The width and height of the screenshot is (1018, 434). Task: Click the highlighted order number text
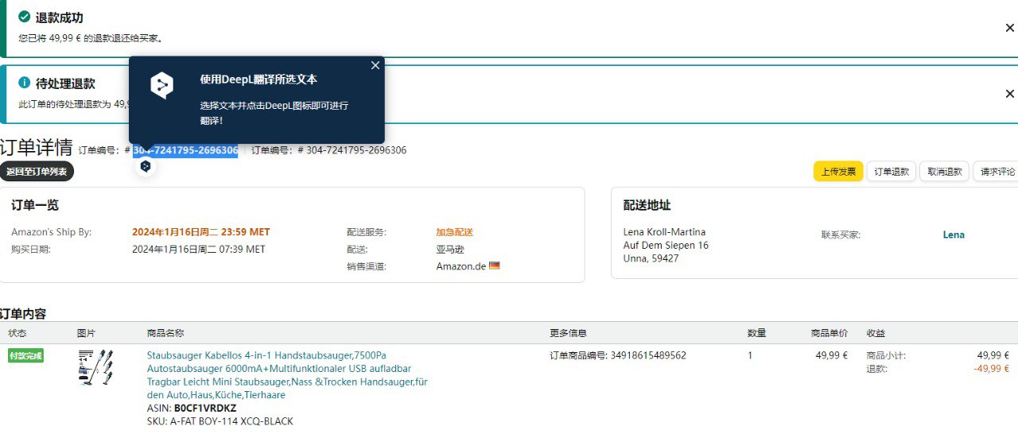click(x=185, y=150)
